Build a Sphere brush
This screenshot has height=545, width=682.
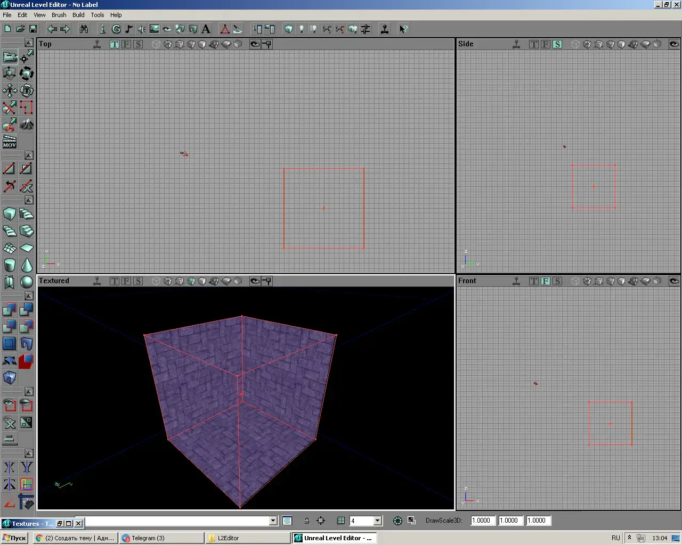pyautogui.click(x=27, y=282)
